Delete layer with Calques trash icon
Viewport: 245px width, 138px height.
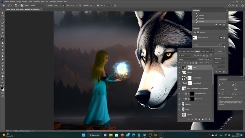coord(209,119)
